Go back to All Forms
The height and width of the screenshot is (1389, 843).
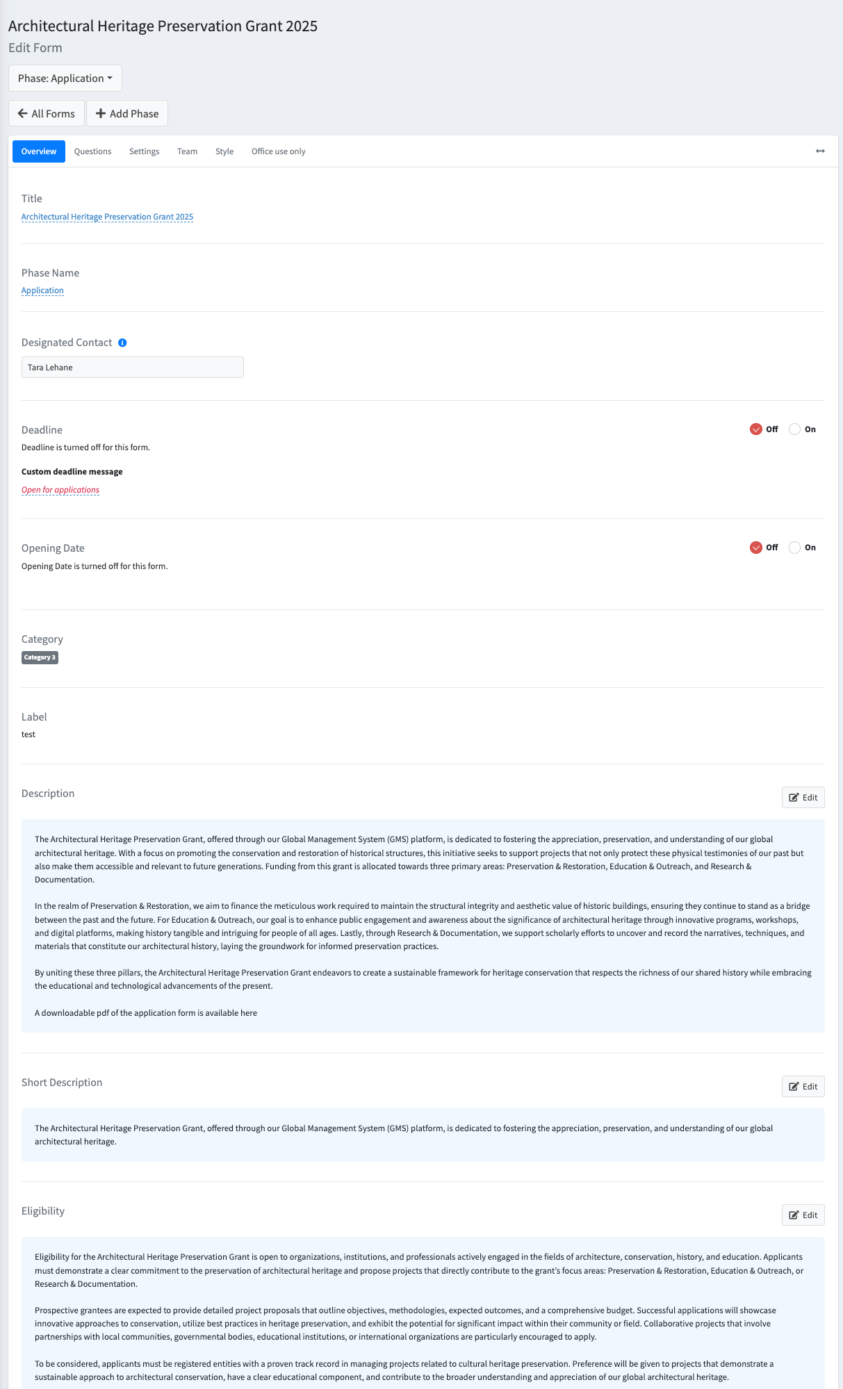[47, 113]
